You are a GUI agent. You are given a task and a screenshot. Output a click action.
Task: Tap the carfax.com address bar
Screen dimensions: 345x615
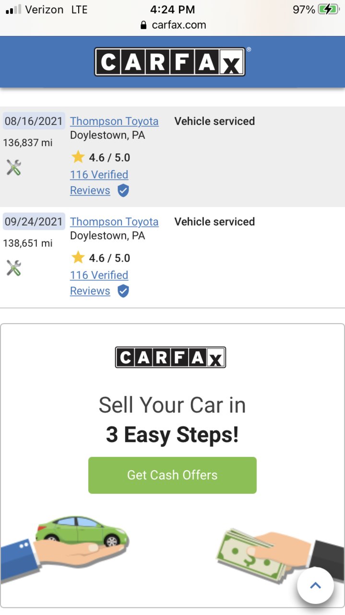pos(173,25)
